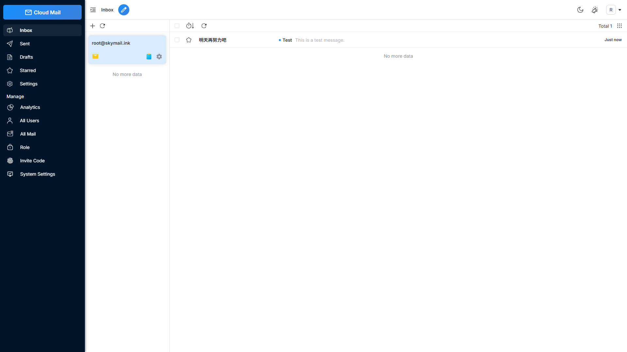Open announcements via the megaphone icon
Image resolution: width=627 pixels, height=352 pixels.
tap(595, 10)
